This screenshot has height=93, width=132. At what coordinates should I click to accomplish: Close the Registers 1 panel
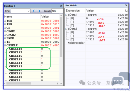61,6
